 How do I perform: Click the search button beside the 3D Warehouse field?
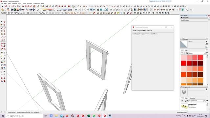(205, 101)
